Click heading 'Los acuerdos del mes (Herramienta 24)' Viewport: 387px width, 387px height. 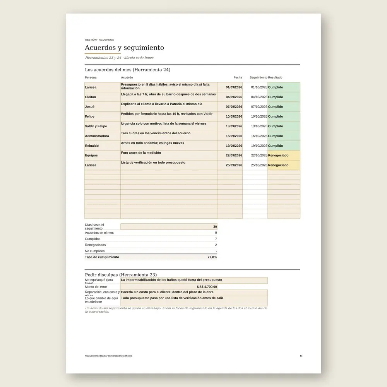point(128,70)
